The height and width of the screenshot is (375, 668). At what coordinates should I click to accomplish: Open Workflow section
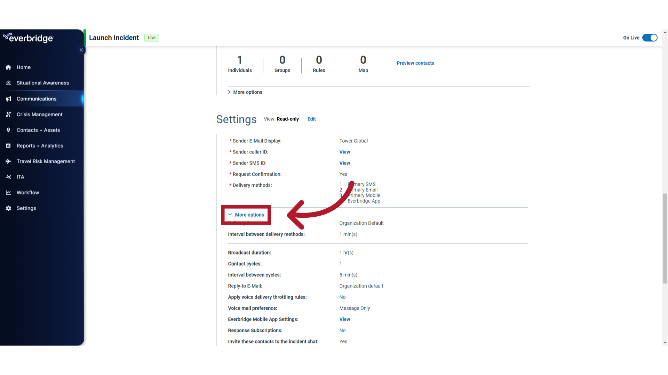(27, 192)
